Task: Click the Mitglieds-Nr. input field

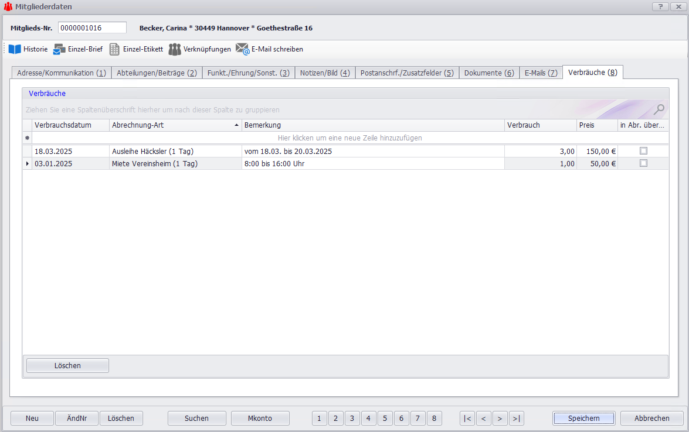Action: [x=92, y=28]
